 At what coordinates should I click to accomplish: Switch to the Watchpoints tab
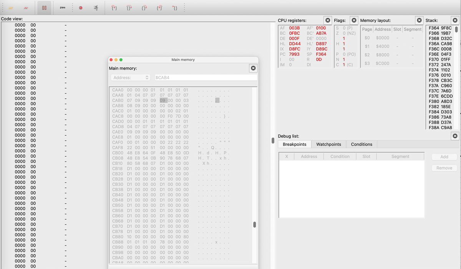tap(328, 144)
